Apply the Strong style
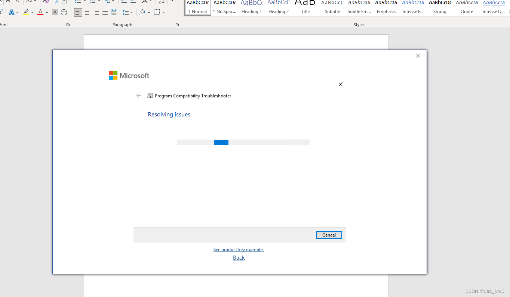510x297 pixels. pos(440,7)
